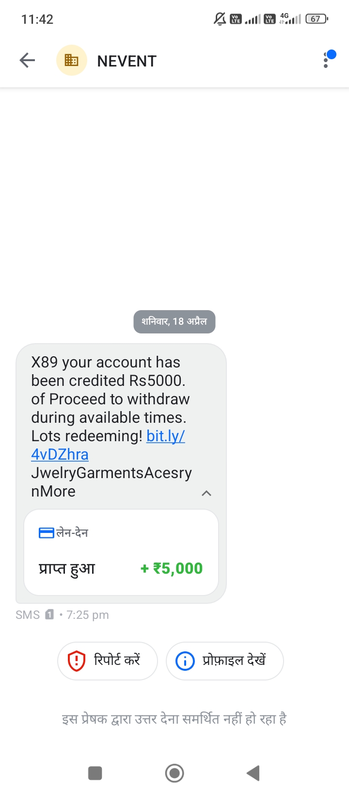349x796 pixels.
Task: Tap the NEVENT conversation title
Action: click(127, 61)
